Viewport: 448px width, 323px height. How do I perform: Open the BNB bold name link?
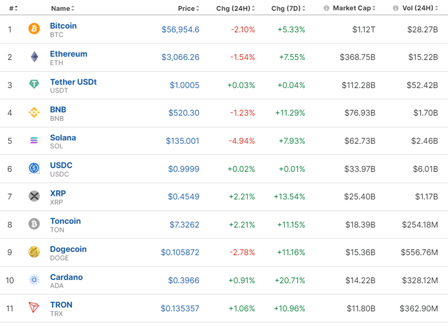coord(58,110)
